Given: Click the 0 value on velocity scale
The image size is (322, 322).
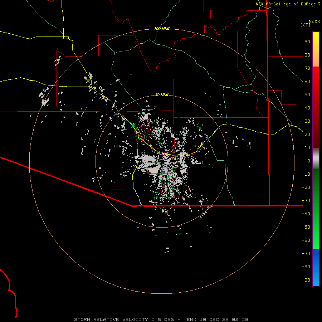Looking at the screenshot, I should click(309, 161).
